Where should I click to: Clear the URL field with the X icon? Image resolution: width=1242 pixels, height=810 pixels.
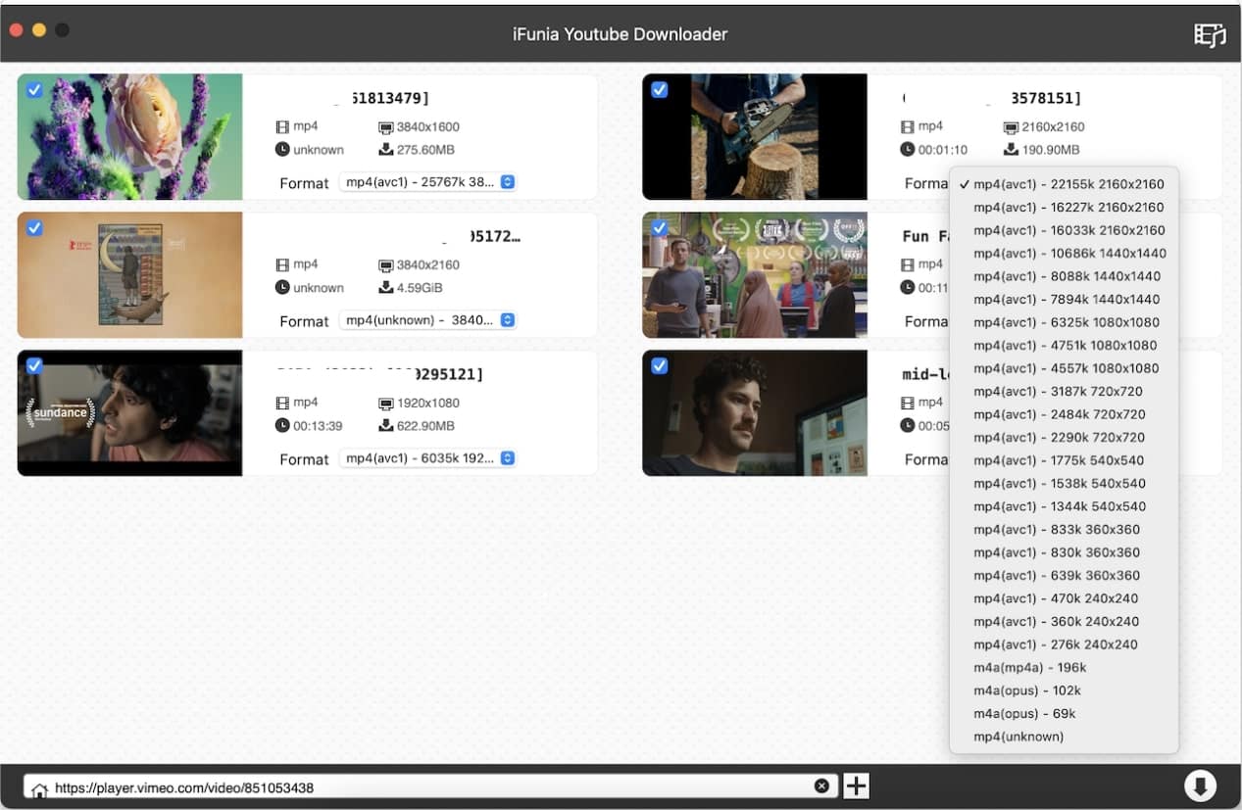point(821,786)
